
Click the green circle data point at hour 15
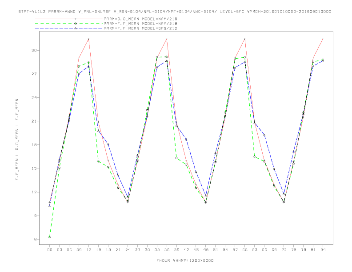[98, 161]
